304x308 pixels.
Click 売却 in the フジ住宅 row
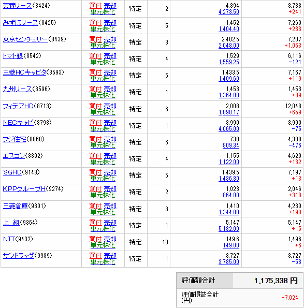(x=110, y=139)
